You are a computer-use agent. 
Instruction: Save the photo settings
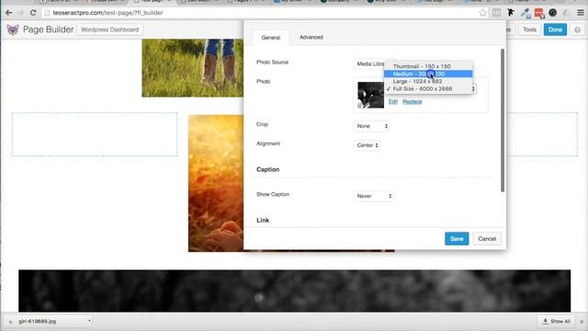tap(457, 239)
